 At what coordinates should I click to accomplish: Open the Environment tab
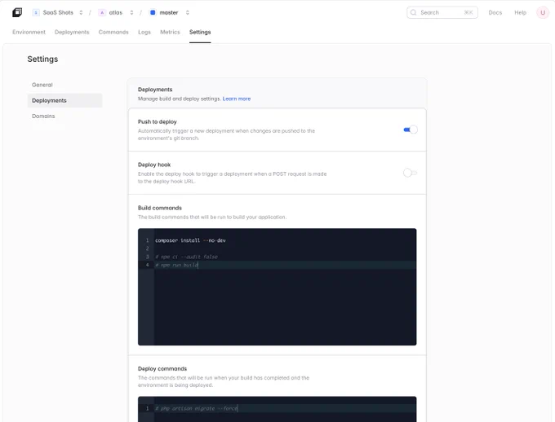(29, 32)
